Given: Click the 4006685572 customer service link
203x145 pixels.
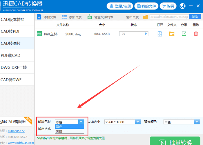Looking at the screenshot, I should 16,131.
